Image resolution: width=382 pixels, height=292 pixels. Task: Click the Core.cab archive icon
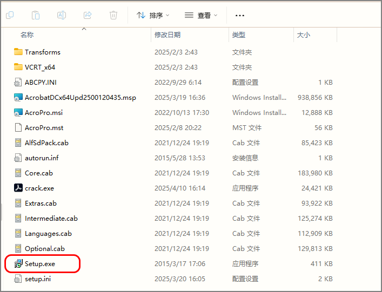(x=18, y=173)
